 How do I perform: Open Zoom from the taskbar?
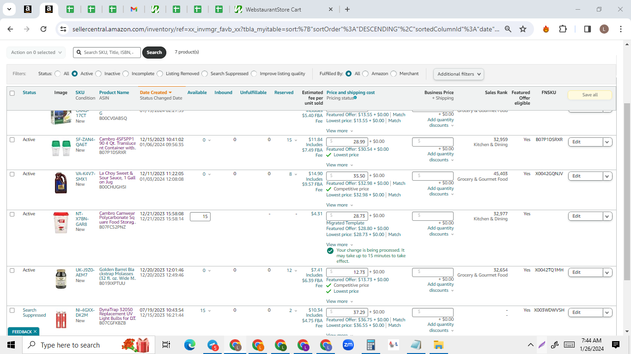(348, 345)
